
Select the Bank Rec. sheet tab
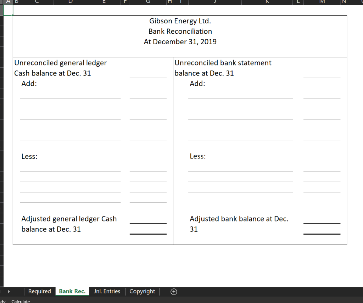(x=72, y=291)
